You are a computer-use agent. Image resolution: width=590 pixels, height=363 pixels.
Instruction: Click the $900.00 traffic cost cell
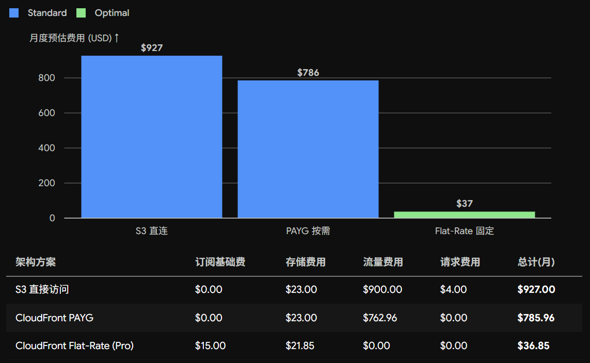[x=382, y=289]
